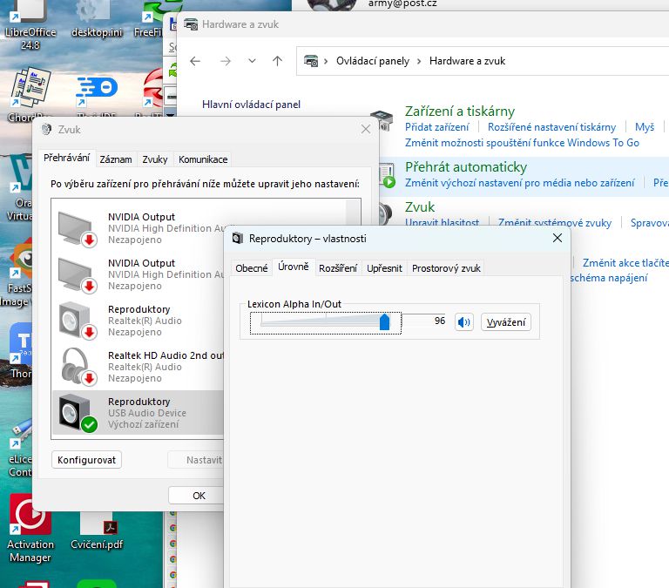Screen dimensions: 669x588
Task: Open the Komunikace tab in Zvuk window
Action: (x=203, y=159)
